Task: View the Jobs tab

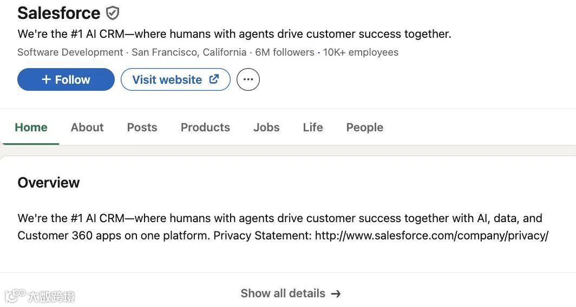Action: point(266,128)
